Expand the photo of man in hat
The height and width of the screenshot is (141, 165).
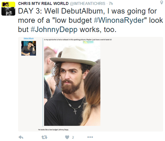tap(72, 83)
